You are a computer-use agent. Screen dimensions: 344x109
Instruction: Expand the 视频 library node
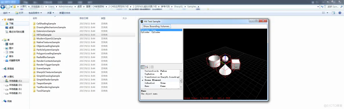coord(4,44)
